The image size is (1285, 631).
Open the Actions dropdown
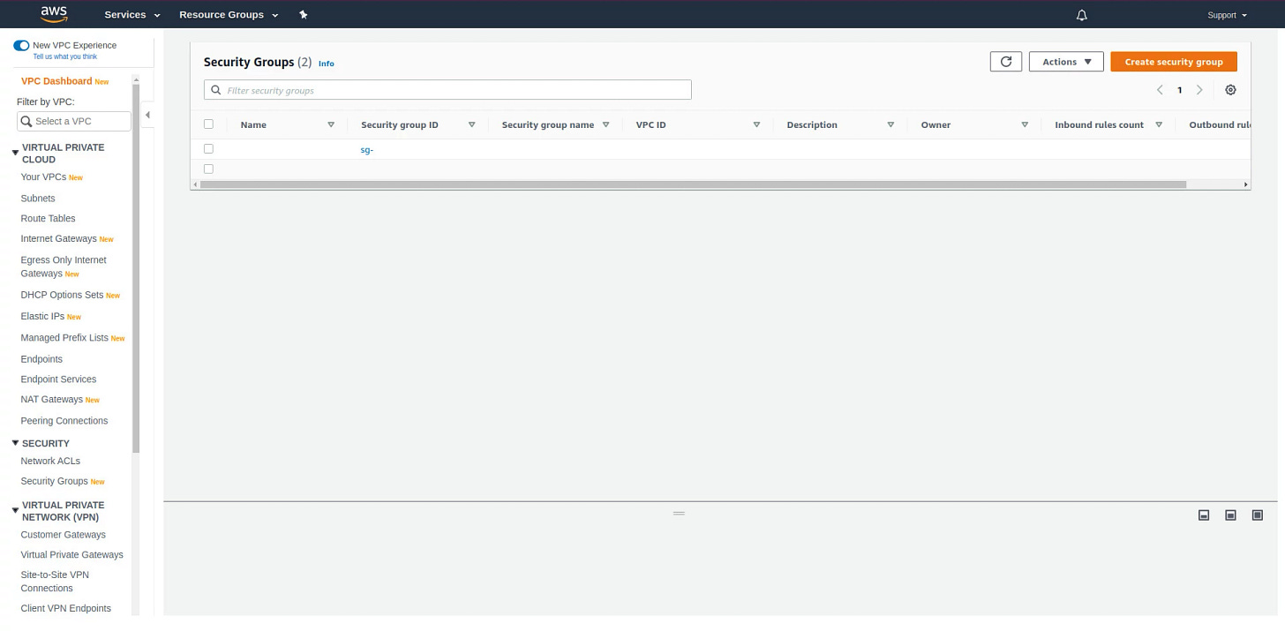tap(1065, 61)
